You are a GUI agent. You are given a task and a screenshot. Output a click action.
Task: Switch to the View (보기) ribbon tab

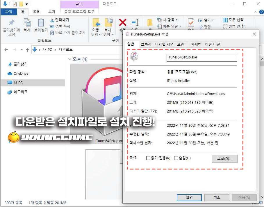tap(51, 12)
